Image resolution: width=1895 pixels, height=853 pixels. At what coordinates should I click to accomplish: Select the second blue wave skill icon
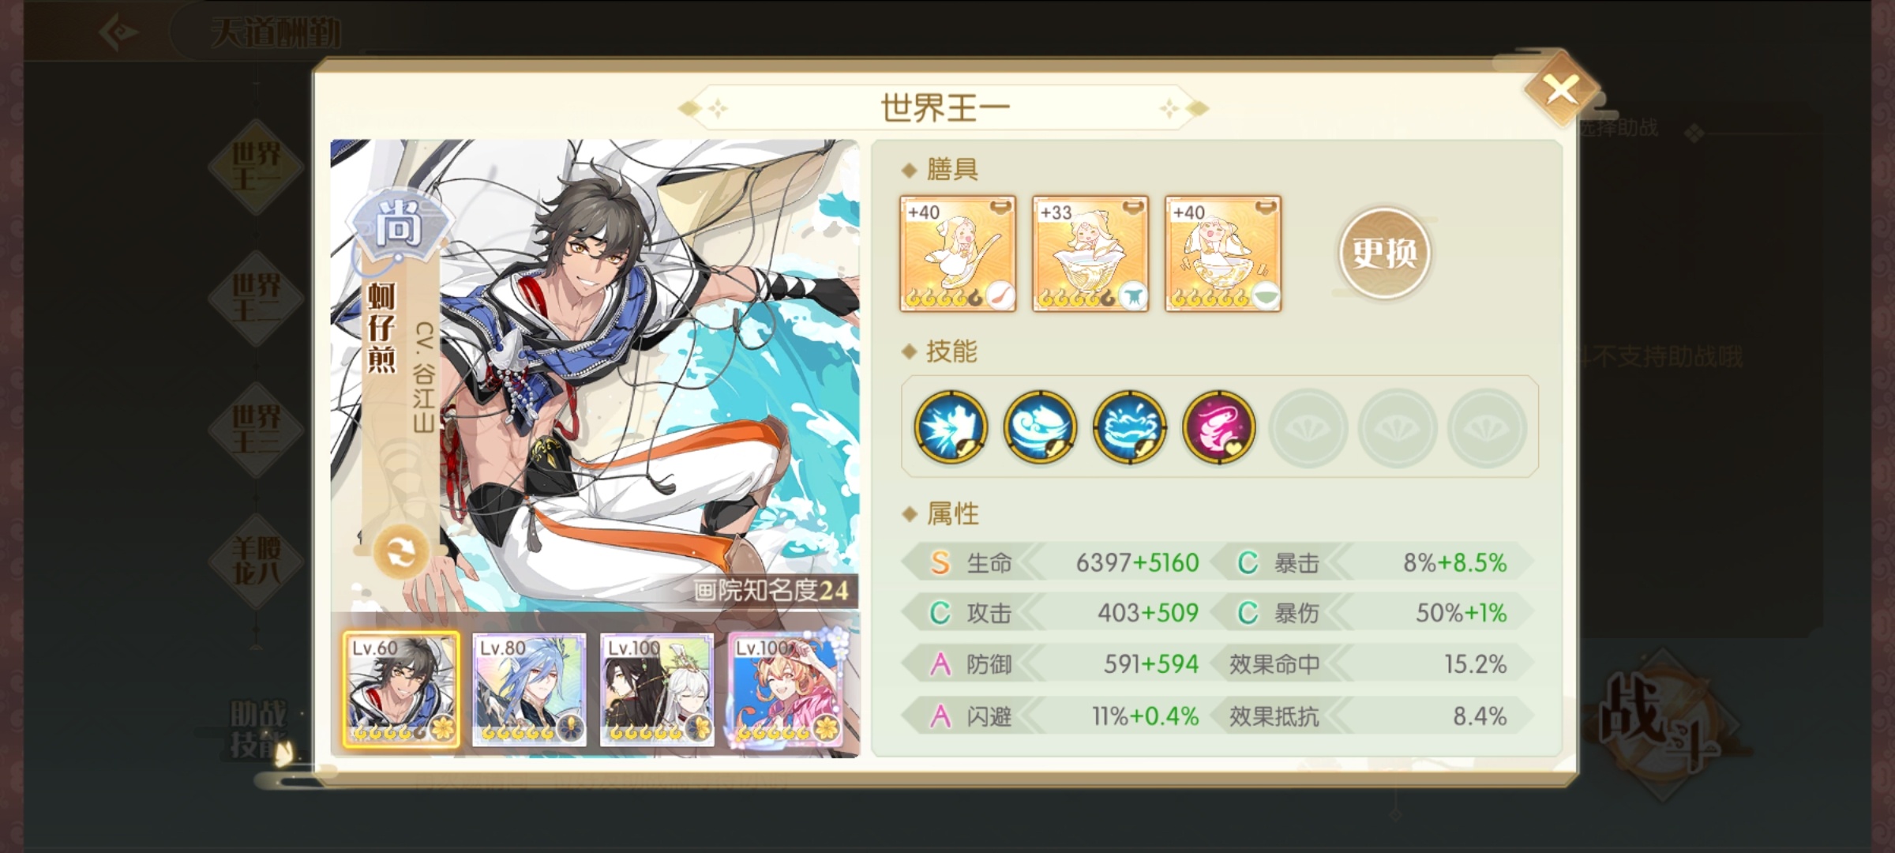(1040, 427)
